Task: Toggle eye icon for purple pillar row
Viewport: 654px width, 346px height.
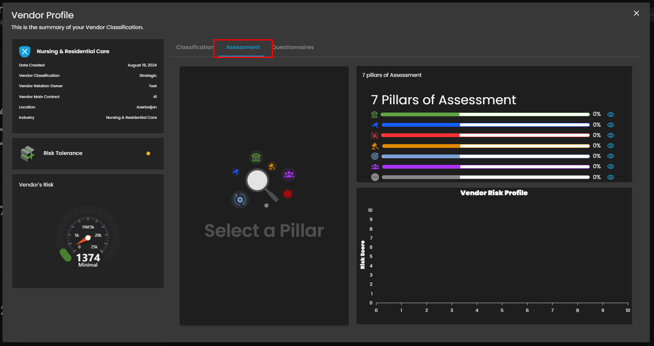Action: pyautogui.click(x=610, y=167)
